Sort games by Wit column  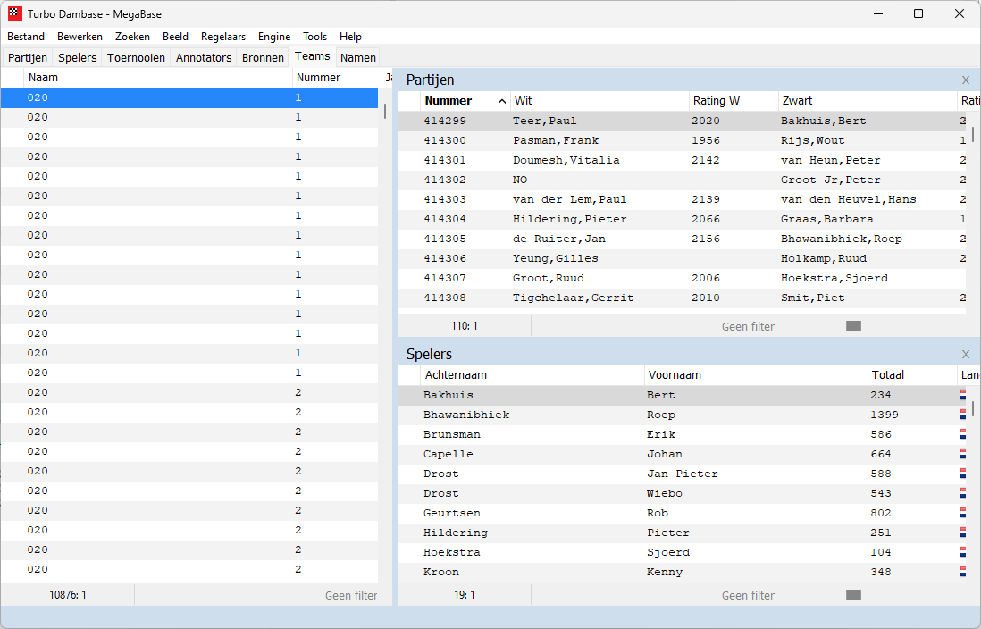(x=599, y=101)
